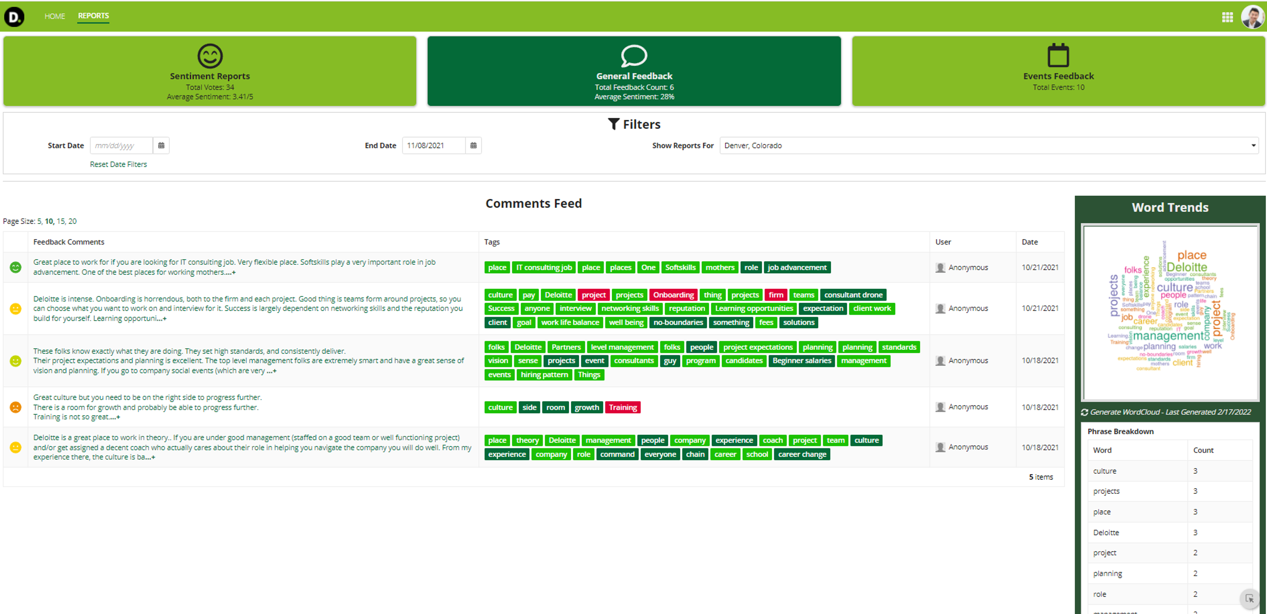The width and height of the screenshot is (1267, 614).
Task: Click the cursor icon at bottom right
Action: pyautogui.click(x=1249, y=598)
